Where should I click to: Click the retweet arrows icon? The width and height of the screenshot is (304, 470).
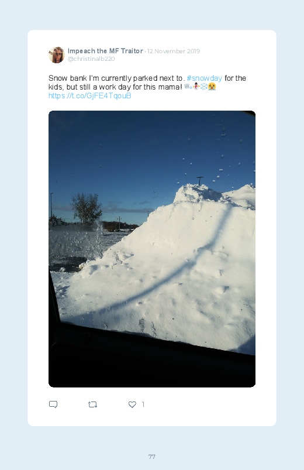[92, 404]
